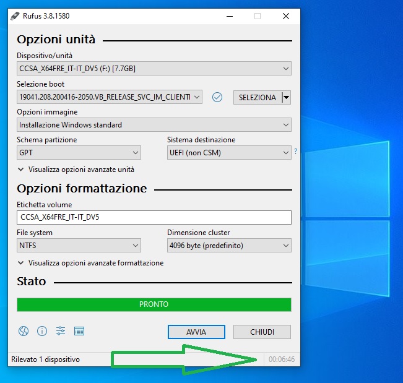
Task: Open the Schema partizione GPT dropdown
Action: [79, 153]
